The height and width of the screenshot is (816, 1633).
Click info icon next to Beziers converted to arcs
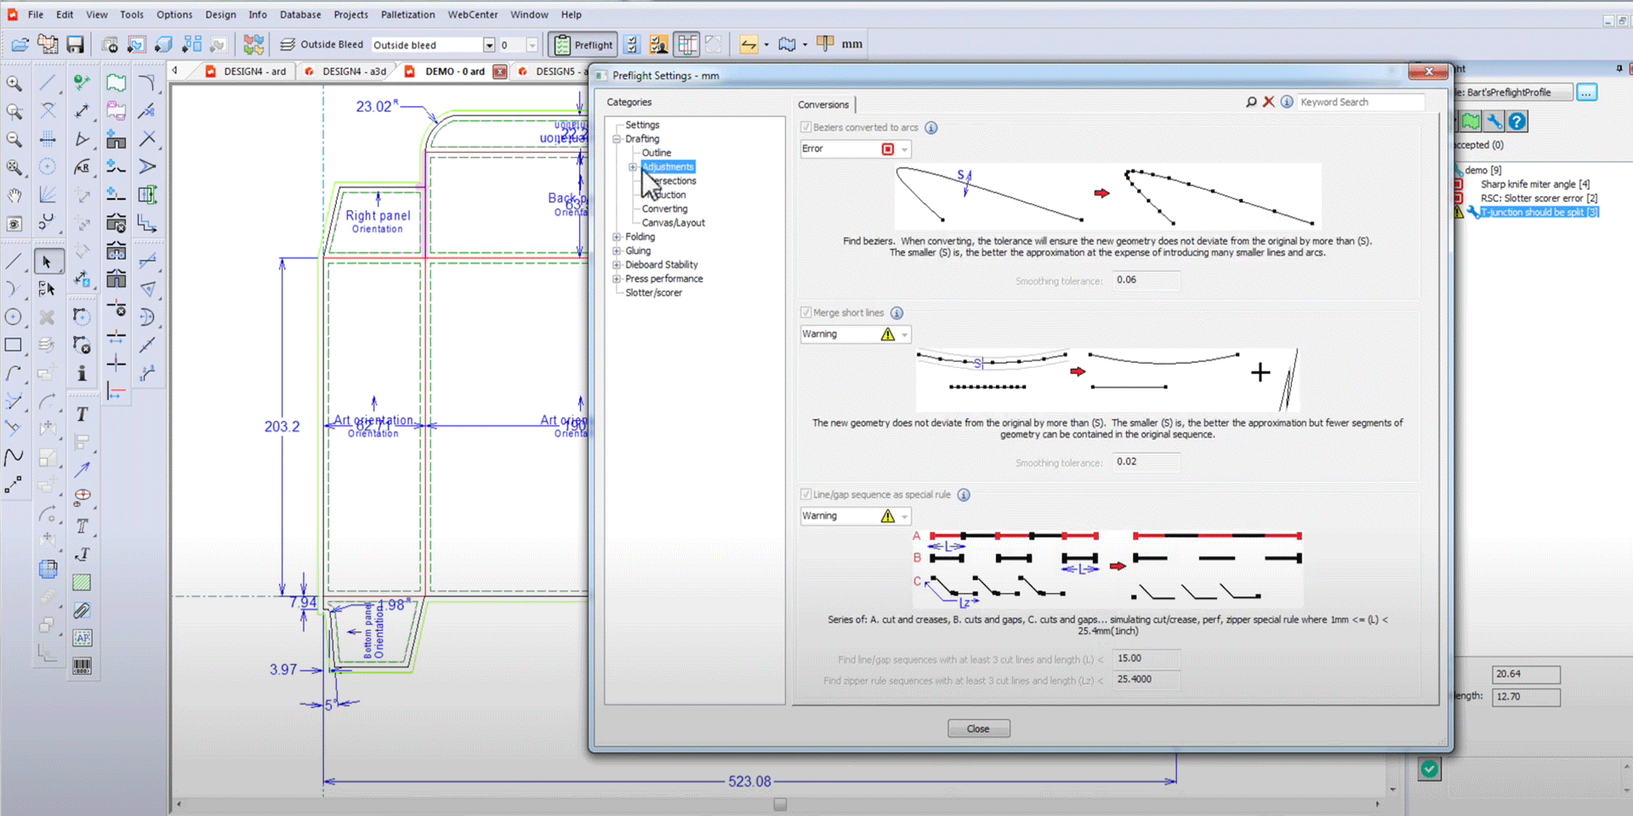[931, 127]
